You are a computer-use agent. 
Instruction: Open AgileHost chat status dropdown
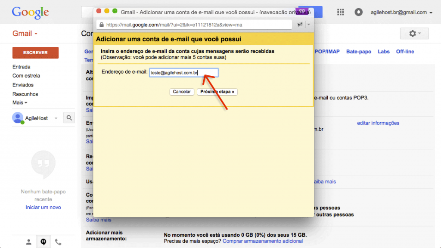(x=56, y=118)
